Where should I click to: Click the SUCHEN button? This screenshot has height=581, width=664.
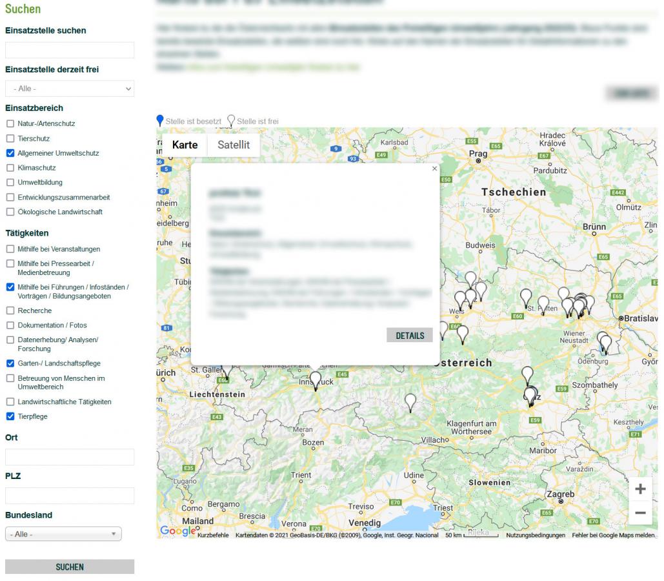coord(70,567)
